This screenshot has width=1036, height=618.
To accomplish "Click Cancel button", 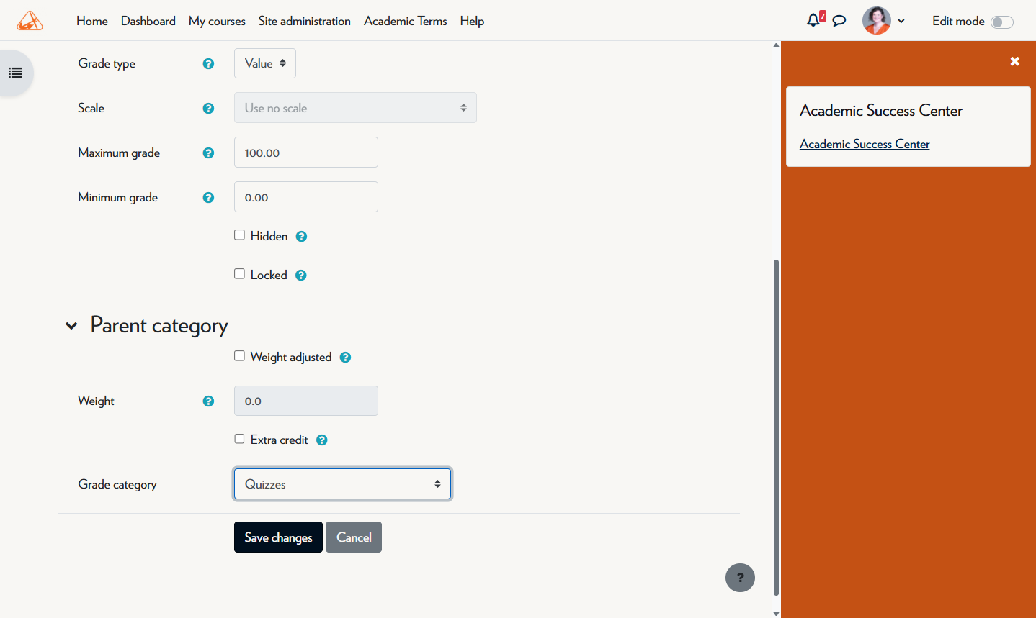I will point(354,537).
